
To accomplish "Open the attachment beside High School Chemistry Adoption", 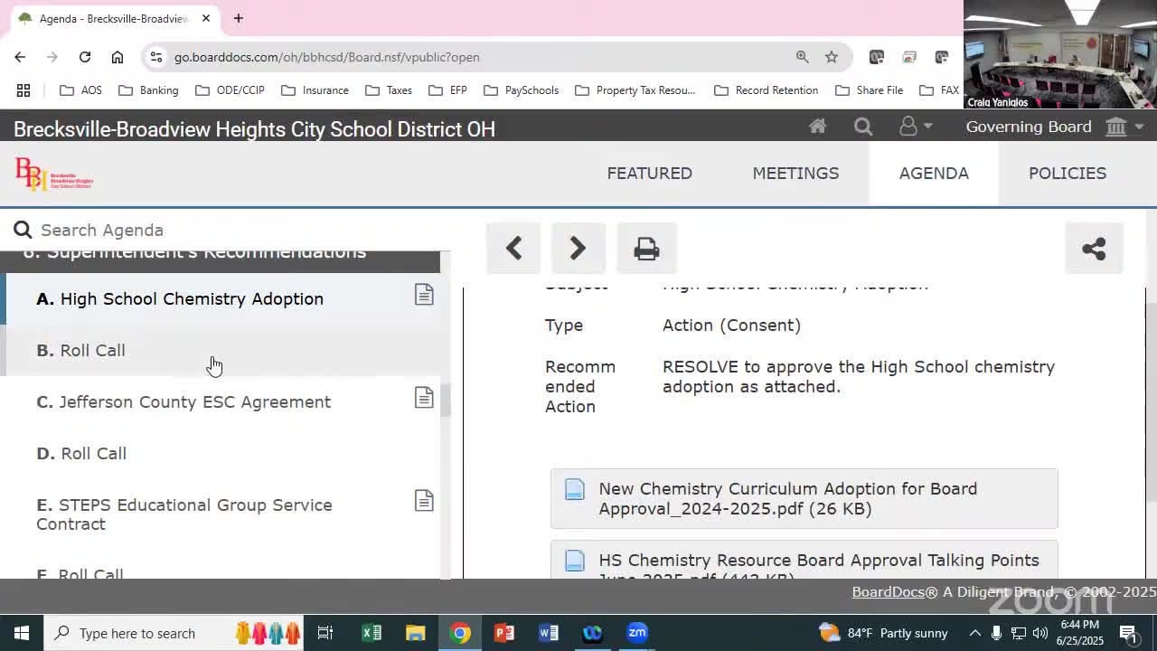I will [424, 294].
